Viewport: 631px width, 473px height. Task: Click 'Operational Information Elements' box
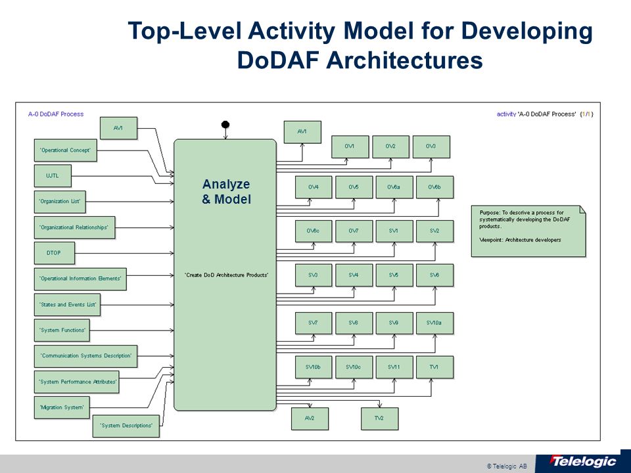point(80,279)
